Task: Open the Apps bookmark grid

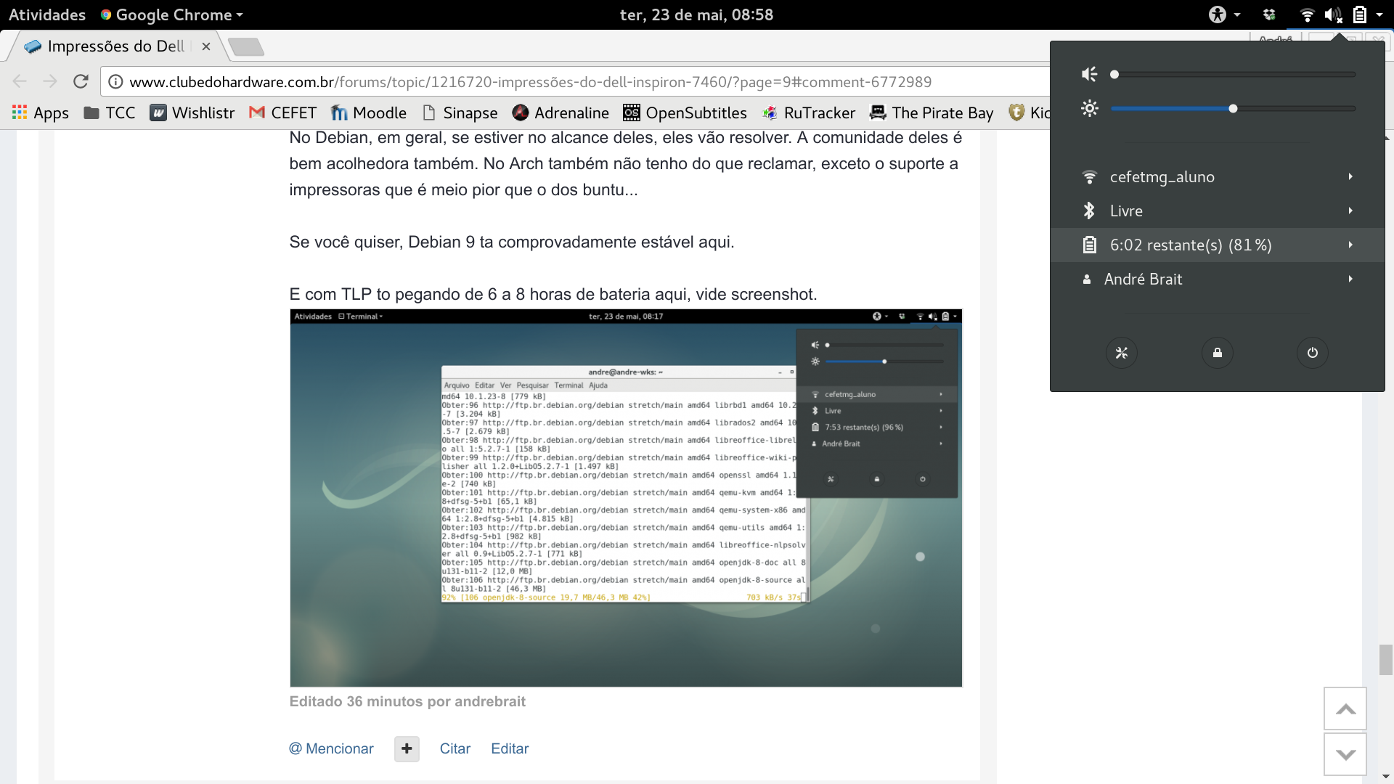Action: coord(41,113)
